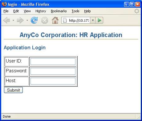This screenshot has height=121, width=142.
Task: Click the 'Done' status bar text
Action: [x=7, y=116]
